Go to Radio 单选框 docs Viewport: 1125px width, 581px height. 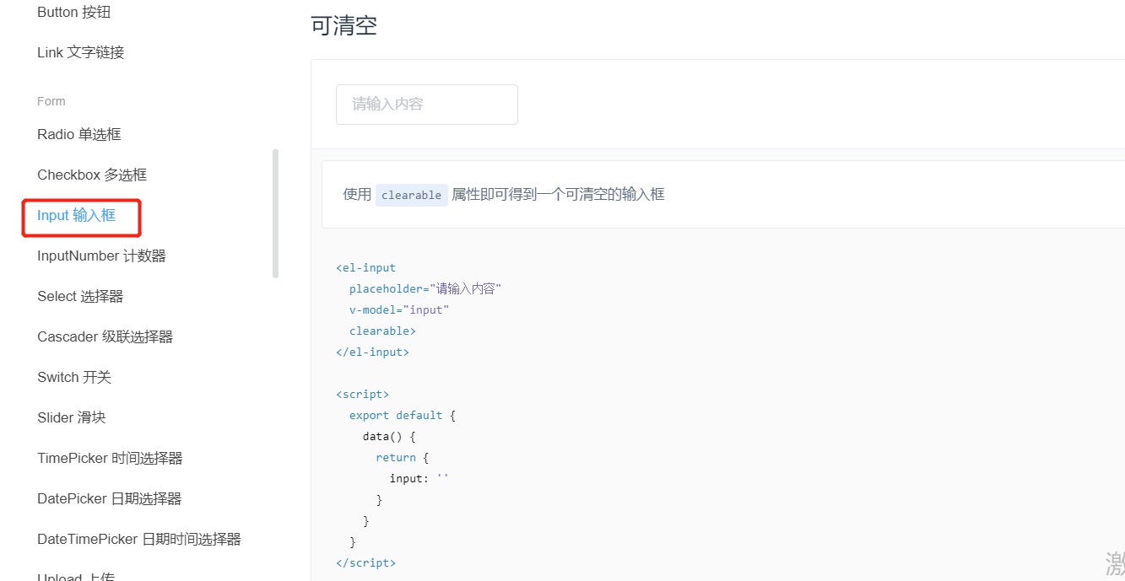coord(79,134)
